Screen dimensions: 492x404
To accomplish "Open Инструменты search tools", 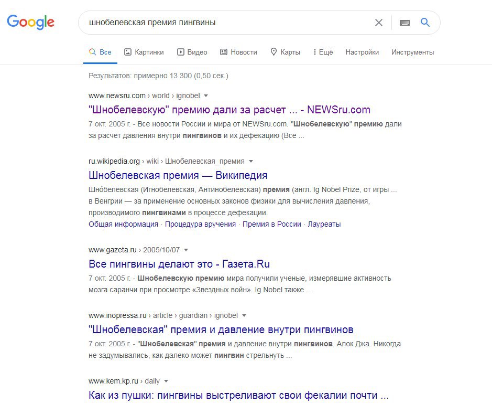I will [x=412, y=52].
